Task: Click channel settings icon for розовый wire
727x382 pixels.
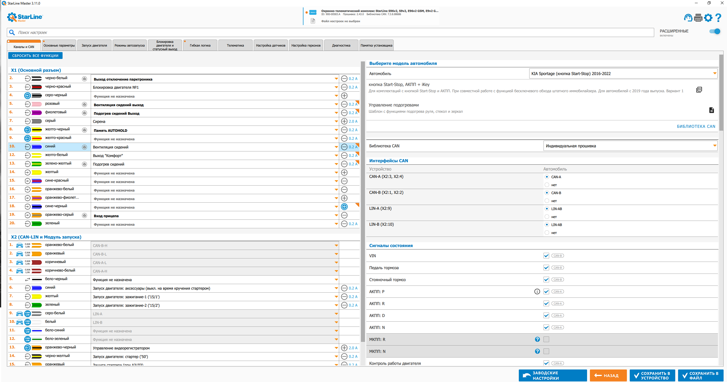Action: [x=84, y=104]
